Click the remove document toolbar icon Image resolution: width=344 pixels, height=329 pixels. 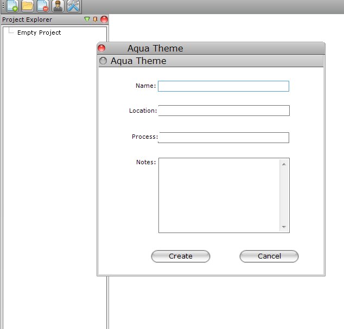[43, 6]
